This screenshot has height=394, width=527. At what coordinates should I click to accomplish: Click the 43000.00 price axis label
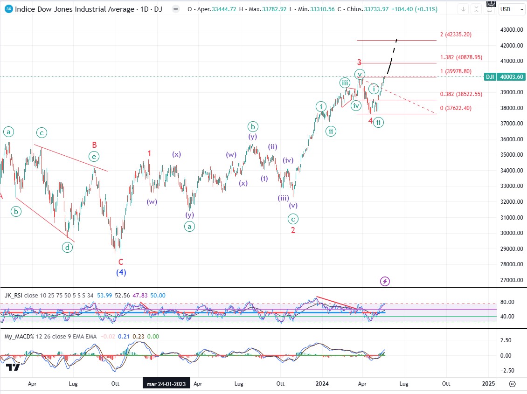point(512,29)
